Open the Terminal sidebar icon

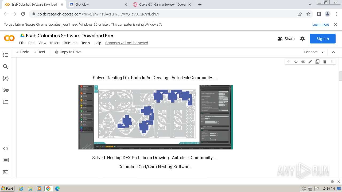(6, 172)
